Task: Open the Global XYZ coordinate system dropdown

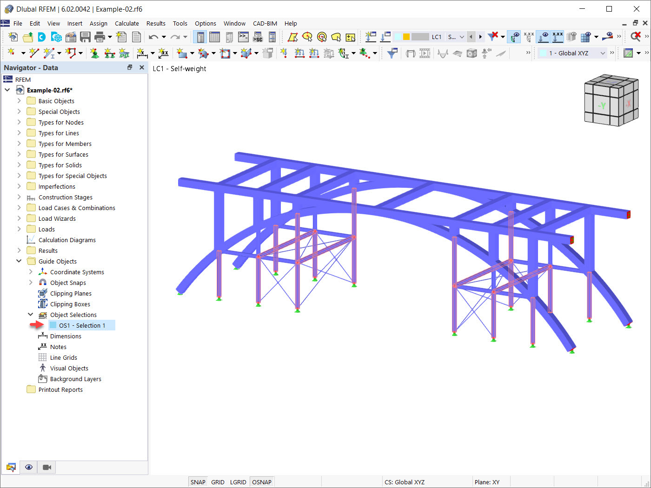Action: click(x=573, y=53)
